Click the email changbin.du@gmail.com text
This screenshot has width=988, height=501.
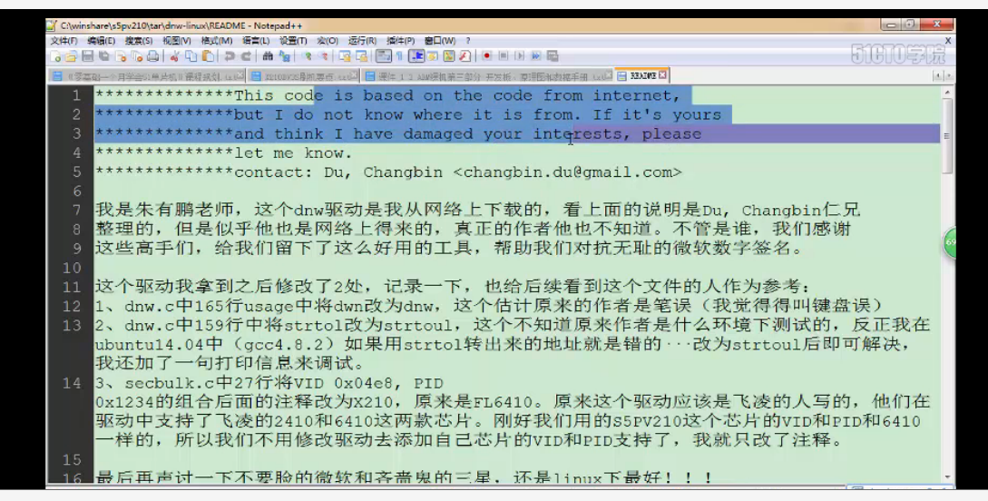coord(566,172)
